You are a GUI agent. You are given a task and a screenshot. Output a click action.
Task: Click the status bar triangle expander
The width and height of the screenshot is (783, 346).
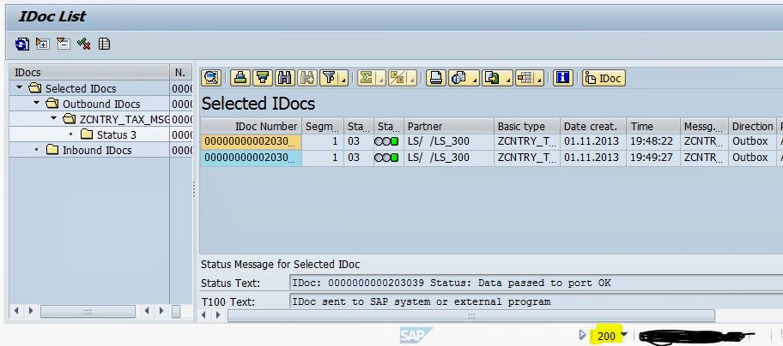pyautogui.click(x=582, y=335)
